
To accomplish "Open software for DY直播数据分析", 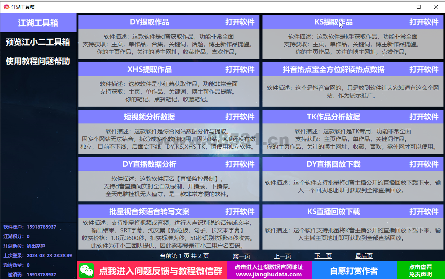I will (x=240, y=164).
